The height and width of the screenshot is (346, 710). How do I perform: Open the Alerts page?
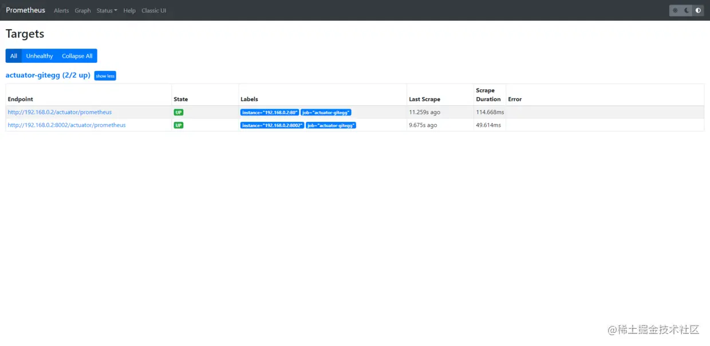(x=61, y=10)
